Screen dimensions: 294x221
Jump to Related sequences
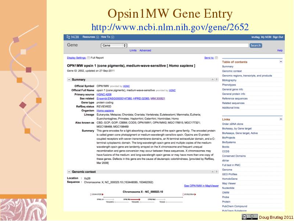pyautogui.click(x=233, y=103)
